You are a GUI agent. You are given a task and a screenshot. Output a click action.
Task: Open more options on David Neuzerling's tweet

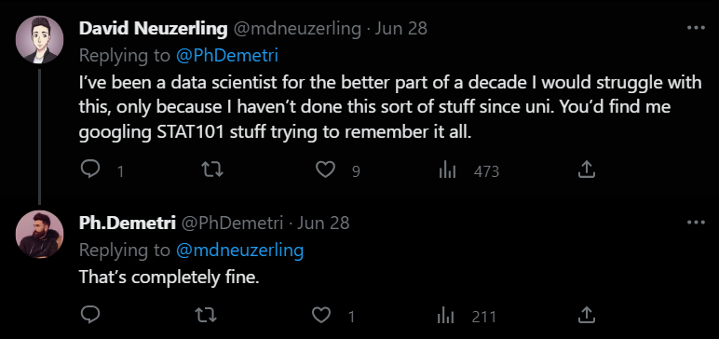click(x=696, y=28)
